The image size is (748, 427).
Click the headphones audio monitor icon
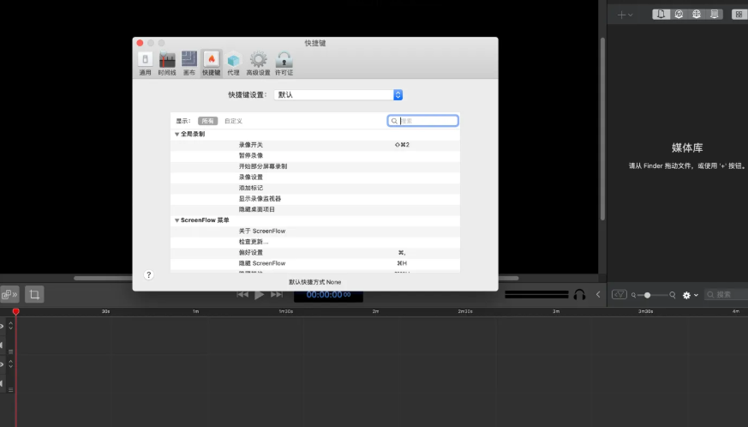[x=579, y=294]
